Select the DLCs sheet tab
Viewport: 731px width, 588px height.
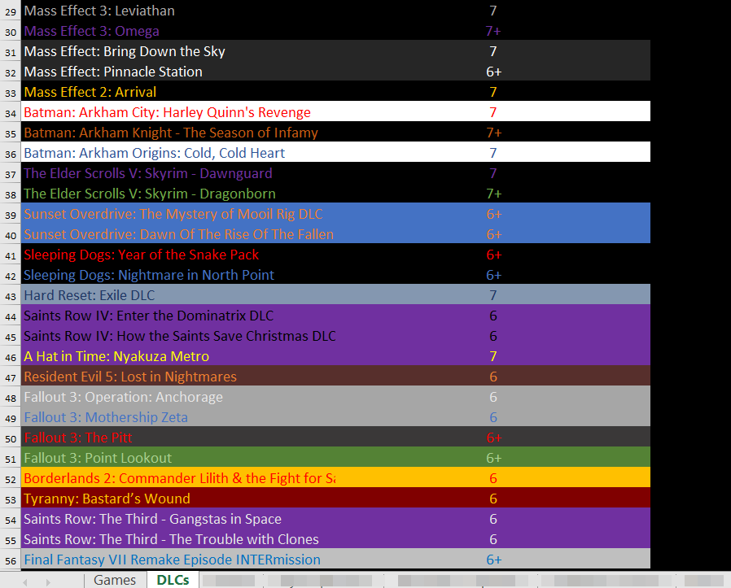(x=173, y=580)
